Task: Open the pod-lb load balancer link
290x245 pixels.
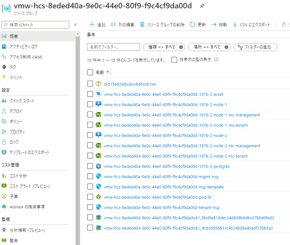Action: coord(158,197)
